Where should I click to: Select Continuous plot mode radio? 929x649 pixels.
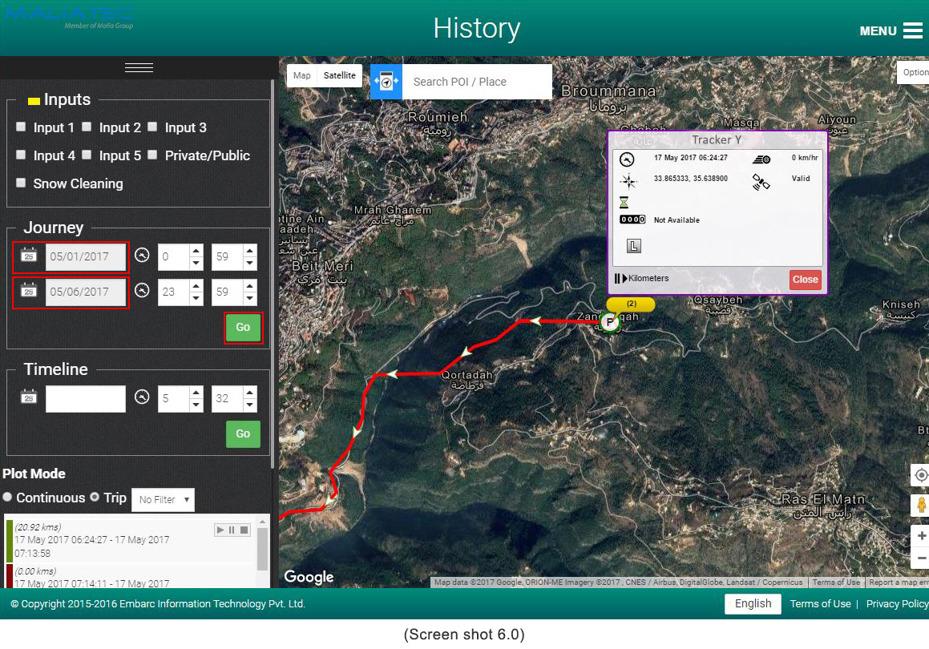point(7,497)
